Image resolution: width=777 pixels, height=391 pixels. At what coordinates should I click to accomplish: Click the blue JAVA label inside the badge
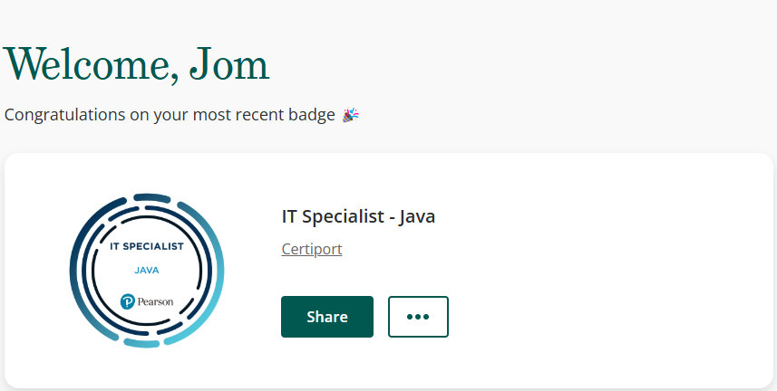[x=147, y=271]
